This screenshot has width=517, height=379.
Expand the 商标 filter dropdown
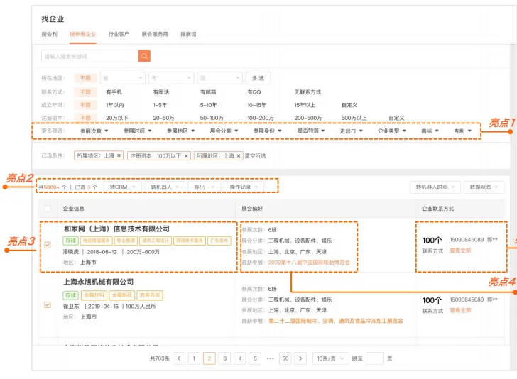point(430,131)
